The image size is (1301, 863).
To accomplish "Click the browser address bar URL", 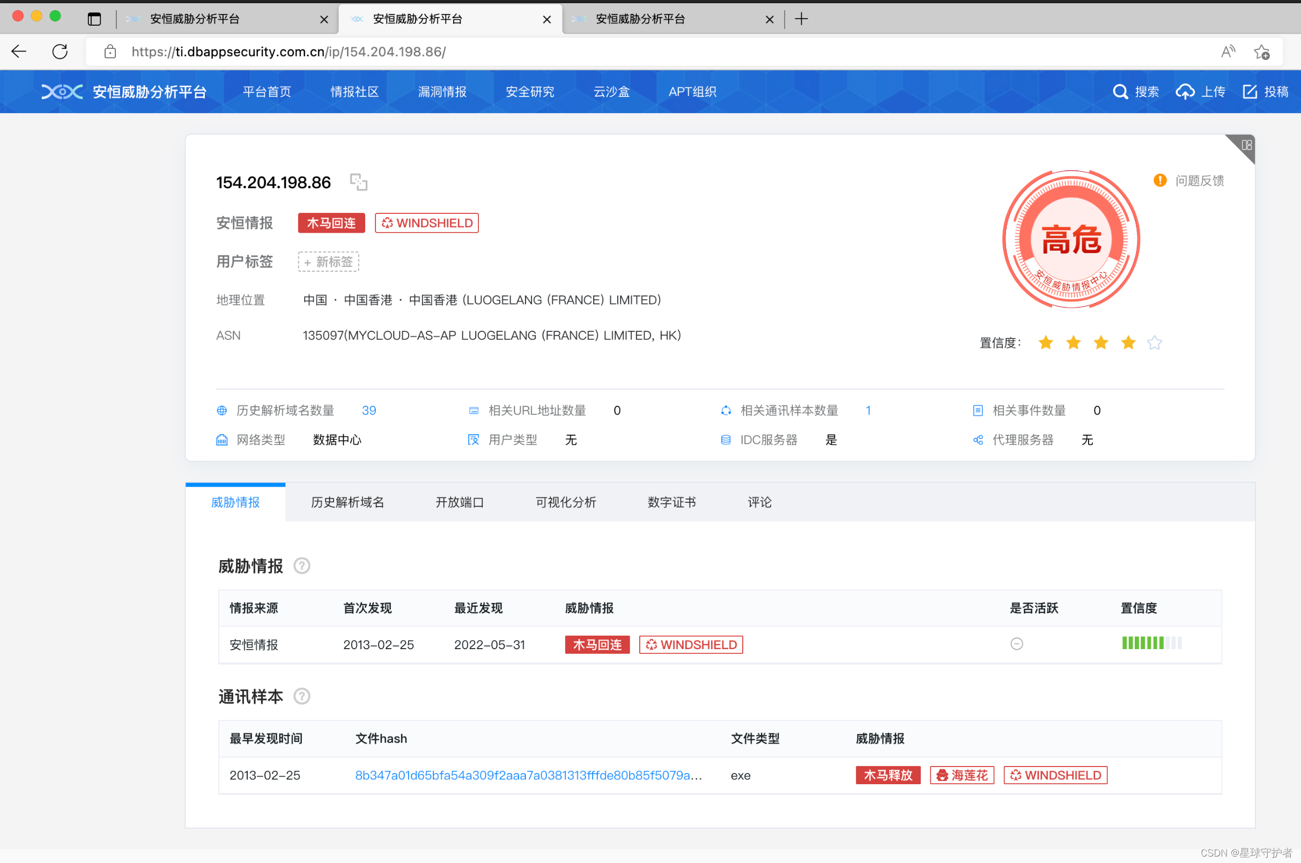I will coord(289,52).
